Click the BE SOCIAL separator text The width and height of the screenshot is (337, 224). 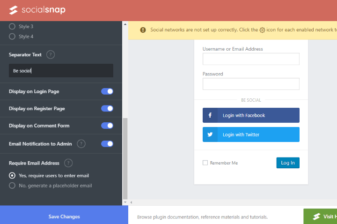251,100
